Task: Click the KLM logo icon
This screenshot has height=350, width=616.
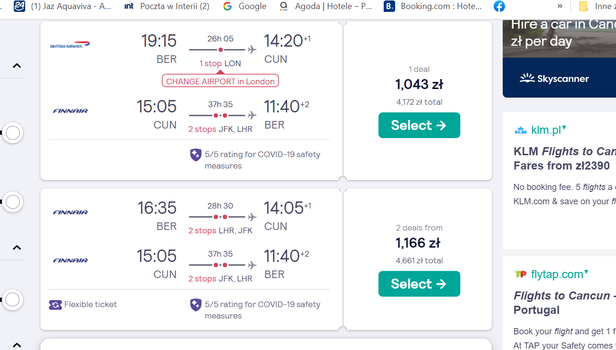Action: (521, 130)
